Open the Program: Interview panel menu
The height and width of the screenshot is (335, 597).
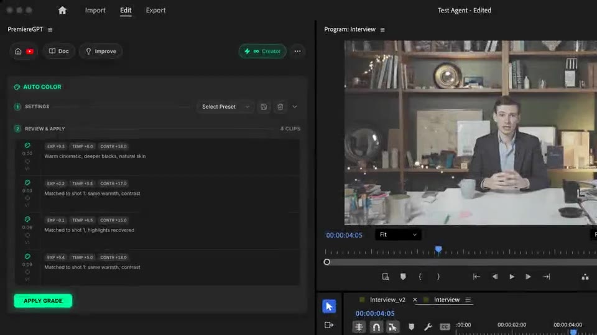tap(382, 30)
